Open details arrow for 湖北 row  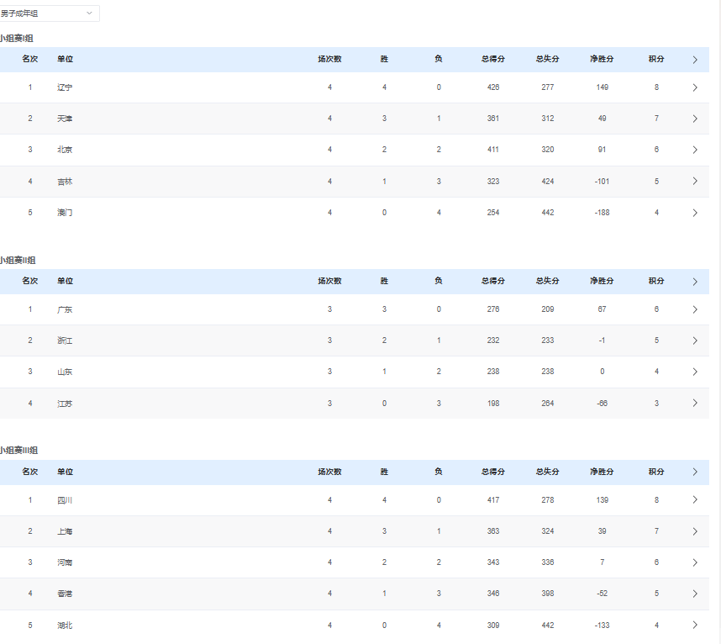point(695,626)
